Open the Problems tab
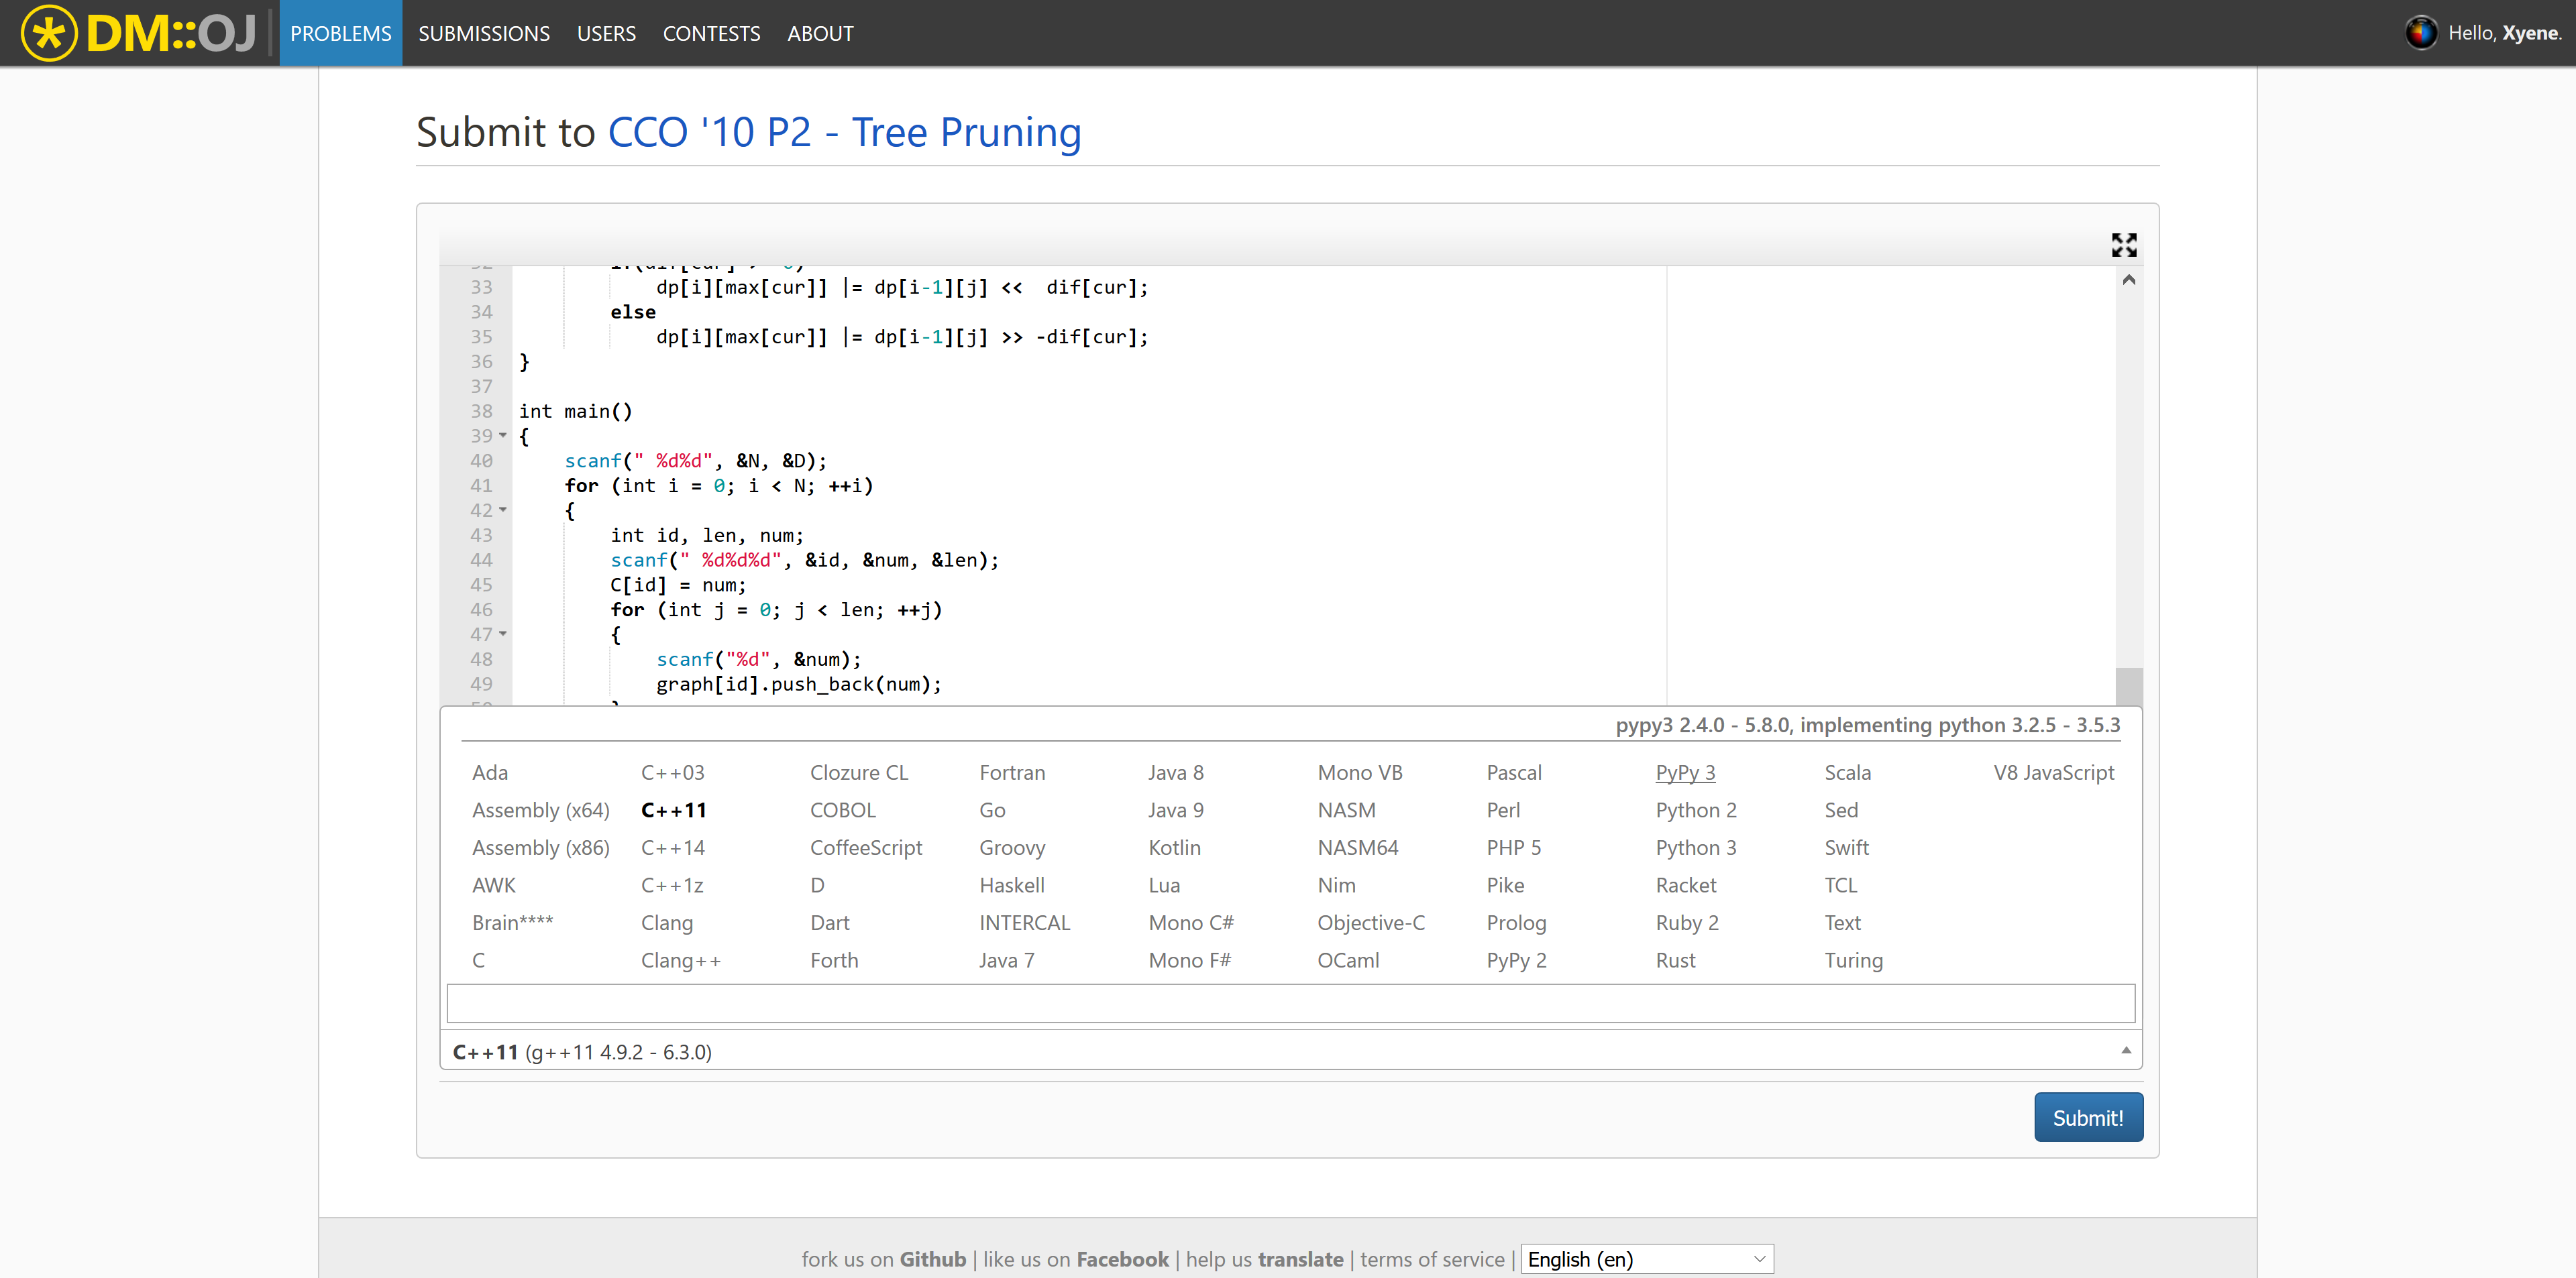This screenshot has height=1278, width=2576. point(340,33)
